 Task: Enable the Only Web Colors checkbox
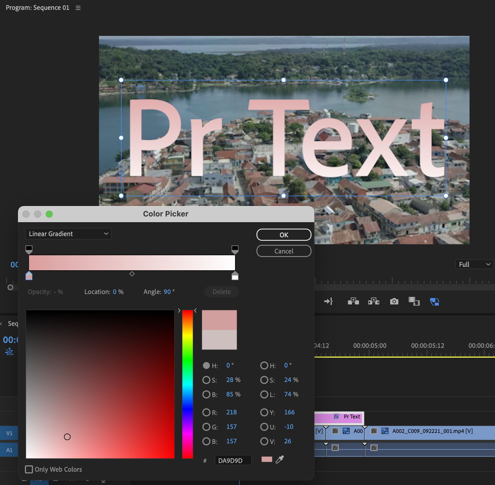(29, 469)
